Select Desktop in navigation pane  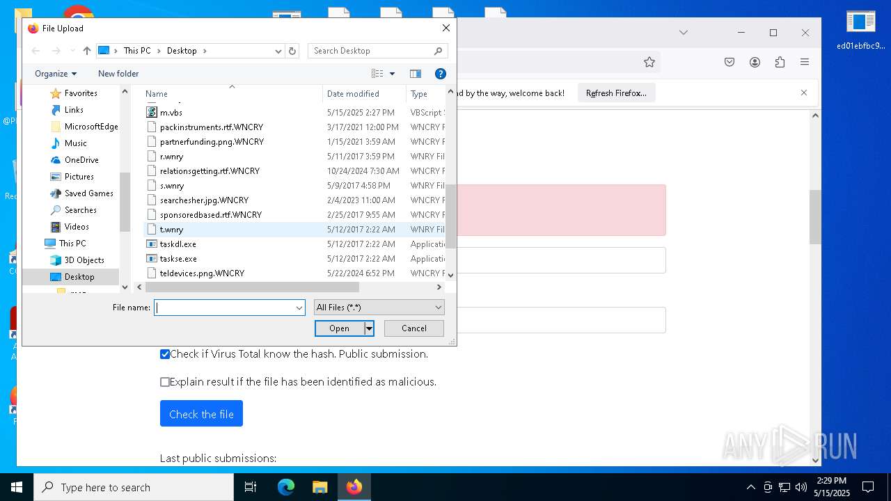coord(79,277)
